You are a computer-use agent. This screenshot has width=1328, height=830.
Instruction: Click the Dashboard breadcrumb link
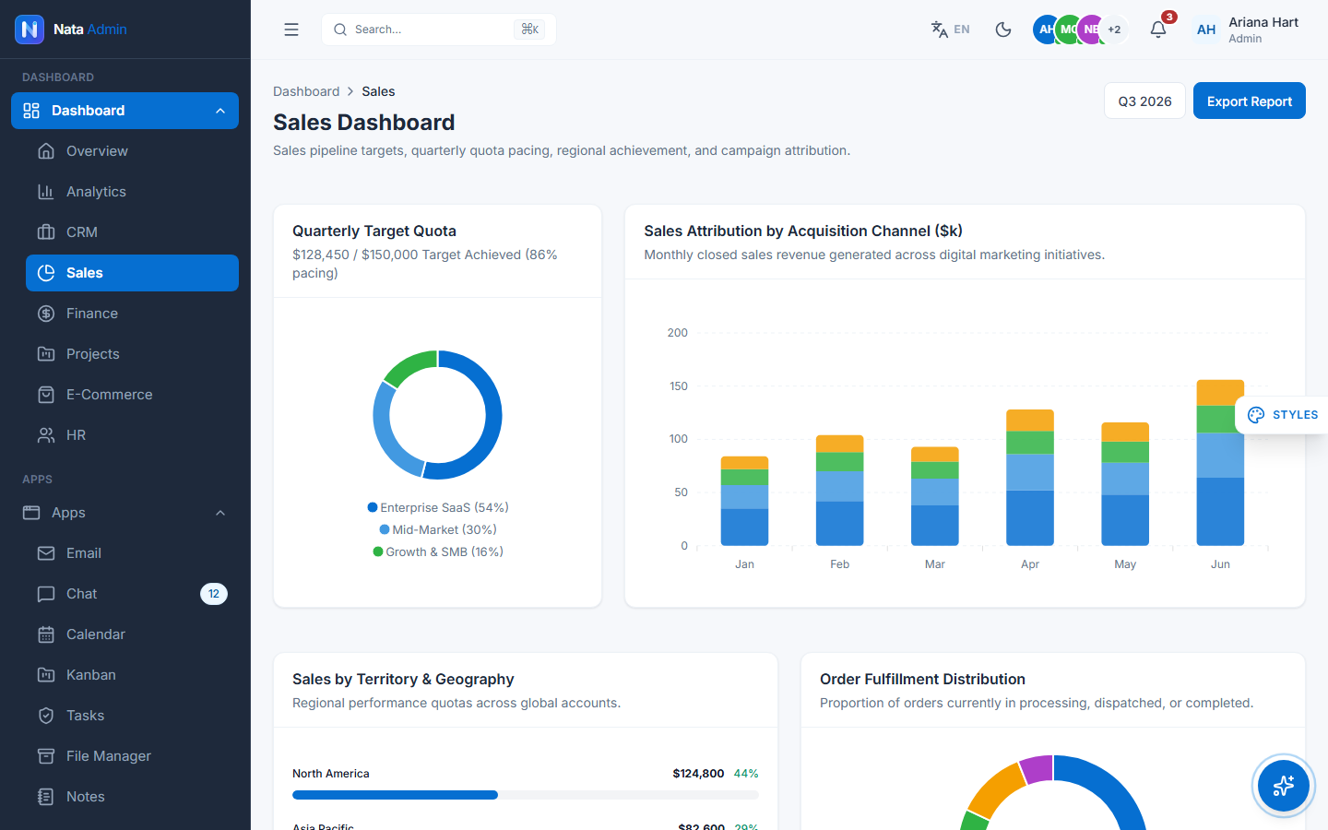[x=306, y=91]
